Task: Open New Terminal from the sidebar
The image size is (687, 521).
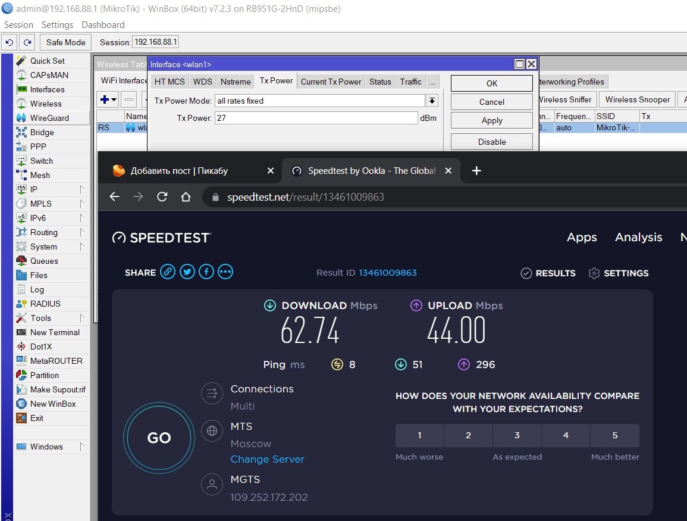Action: [55, 332]
